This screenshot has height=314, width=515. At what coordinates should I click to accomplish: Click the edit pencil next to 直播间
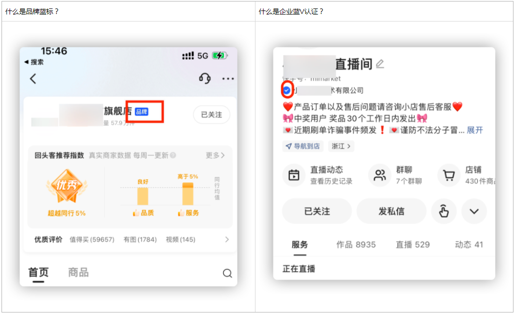[x=380, y=64]
